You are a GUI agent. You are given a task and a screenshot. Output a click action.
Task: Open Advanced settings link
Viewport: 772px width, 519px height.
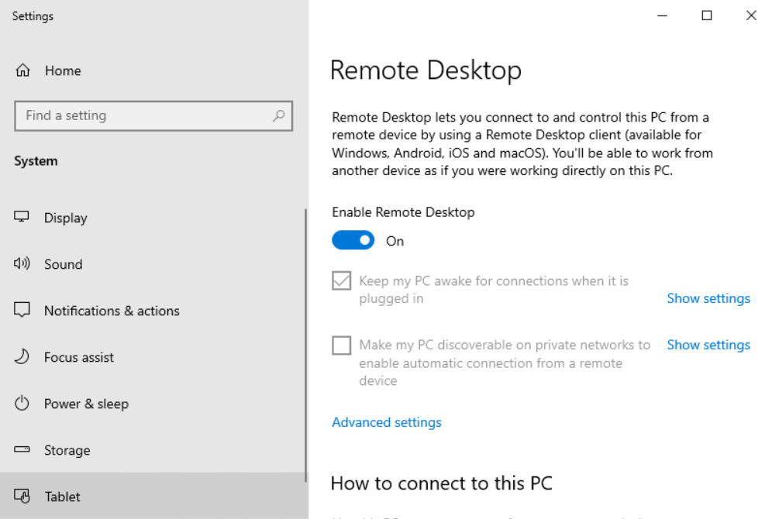(387, 422)
